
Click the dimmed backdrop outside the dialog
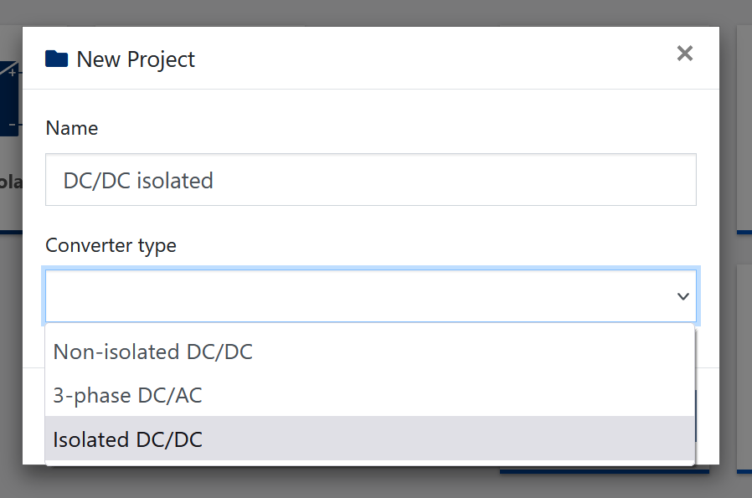pos(377,13)
